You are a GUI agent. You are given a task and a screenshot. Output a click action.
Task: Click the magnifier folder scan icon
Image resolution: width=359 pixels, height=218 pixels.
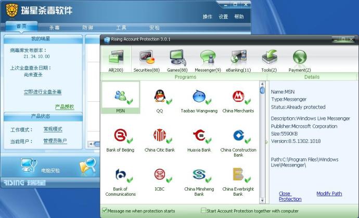88,166
